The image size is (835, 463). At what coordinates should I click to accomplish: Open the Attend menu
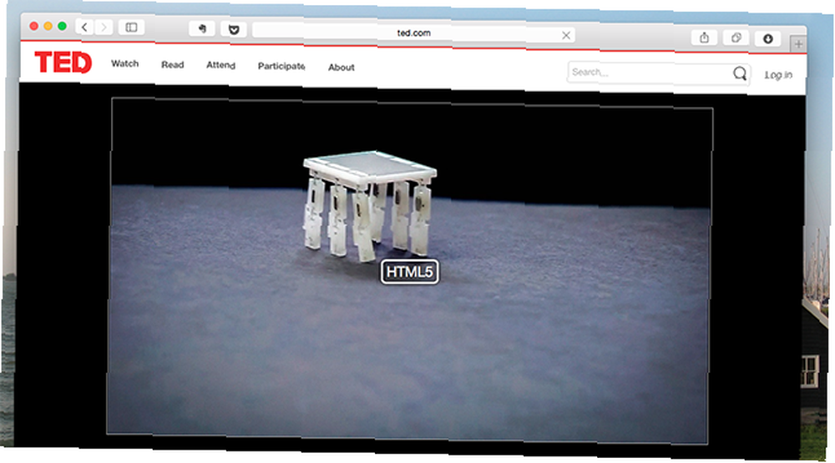(x=220, y=65)
